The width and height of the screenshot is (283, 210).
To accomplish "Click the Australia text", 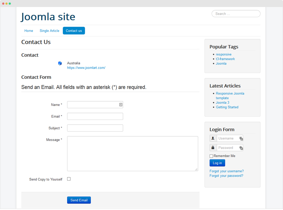I will pos(73,63).
